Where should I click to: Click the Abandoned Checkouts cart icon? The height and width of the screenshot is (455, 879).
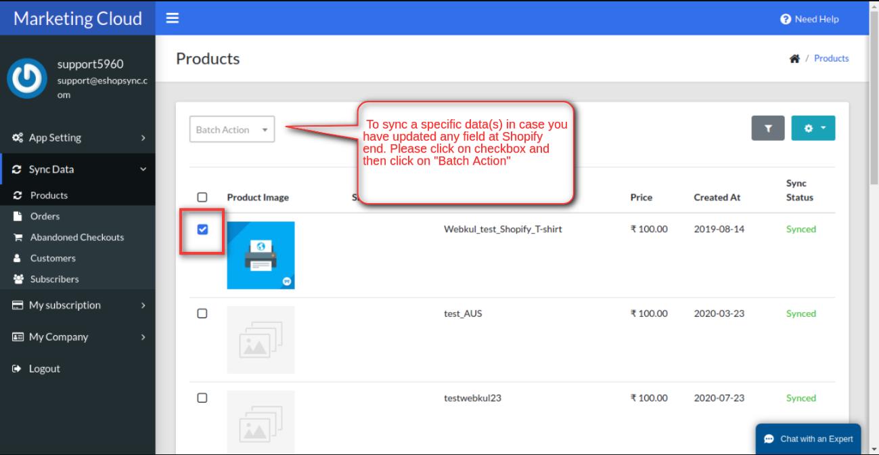point(18,237)
